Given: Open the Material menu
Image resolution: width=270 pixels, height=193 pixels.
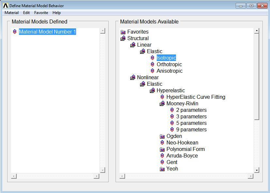Looking at the screenshot, I should pyautogui.click(x=11, y=13).
